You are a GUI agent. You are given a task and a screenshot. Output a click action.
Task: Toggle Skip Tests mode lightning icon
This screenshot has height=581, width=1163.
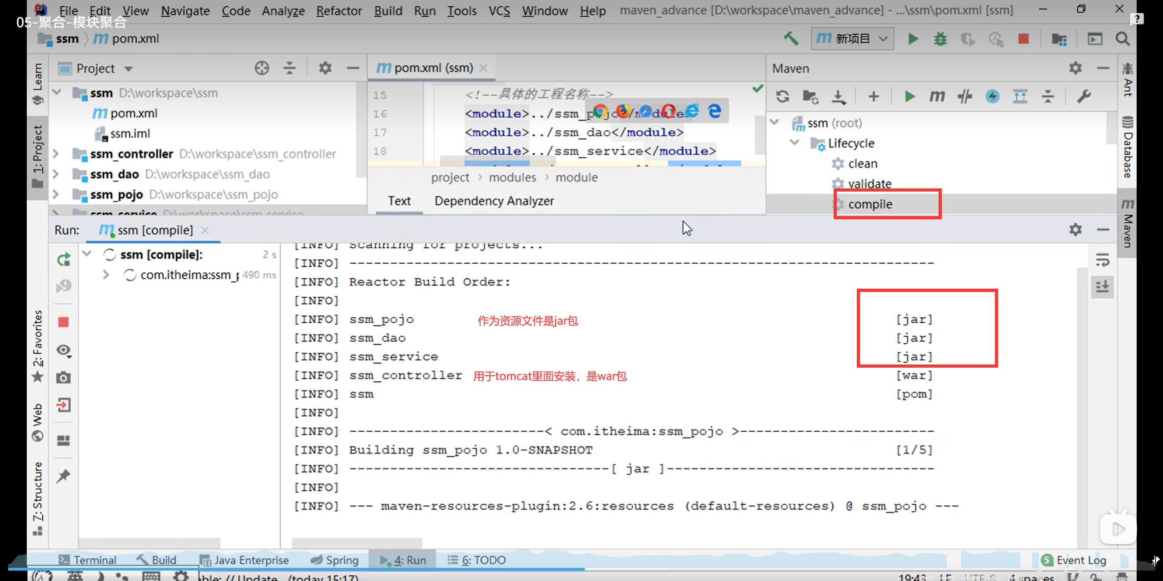[992, 96]
